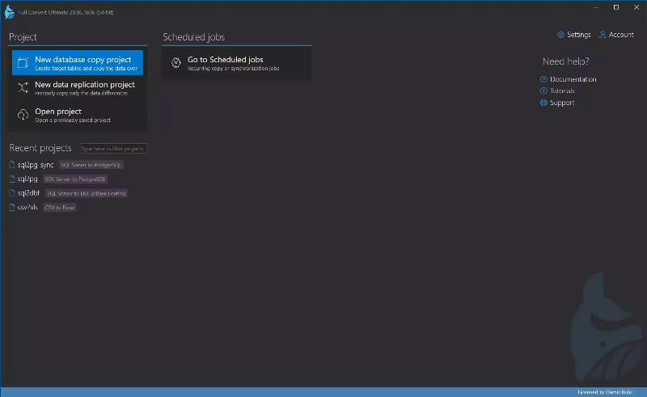
Task: Start a New database copy project
Action: (x=82, y=60)
